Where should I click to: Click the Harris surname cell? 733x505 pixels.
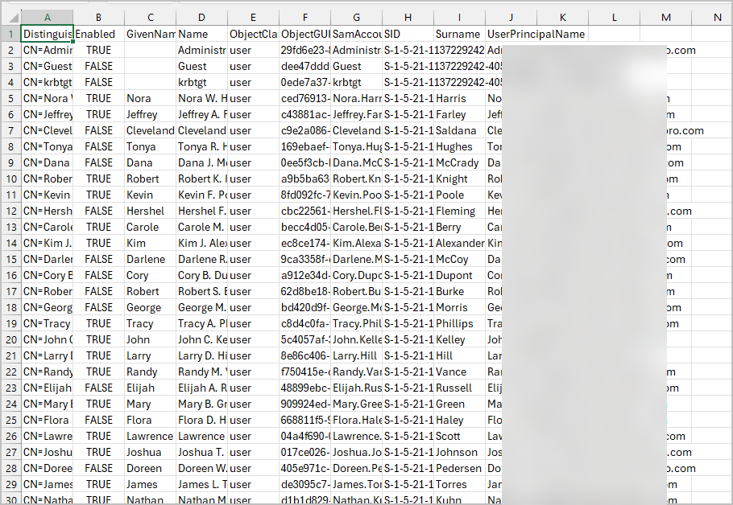tap(458, 98)
